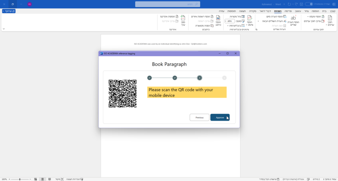Click Cross-reference (הפניה מקושרת)

coord(204,26)
